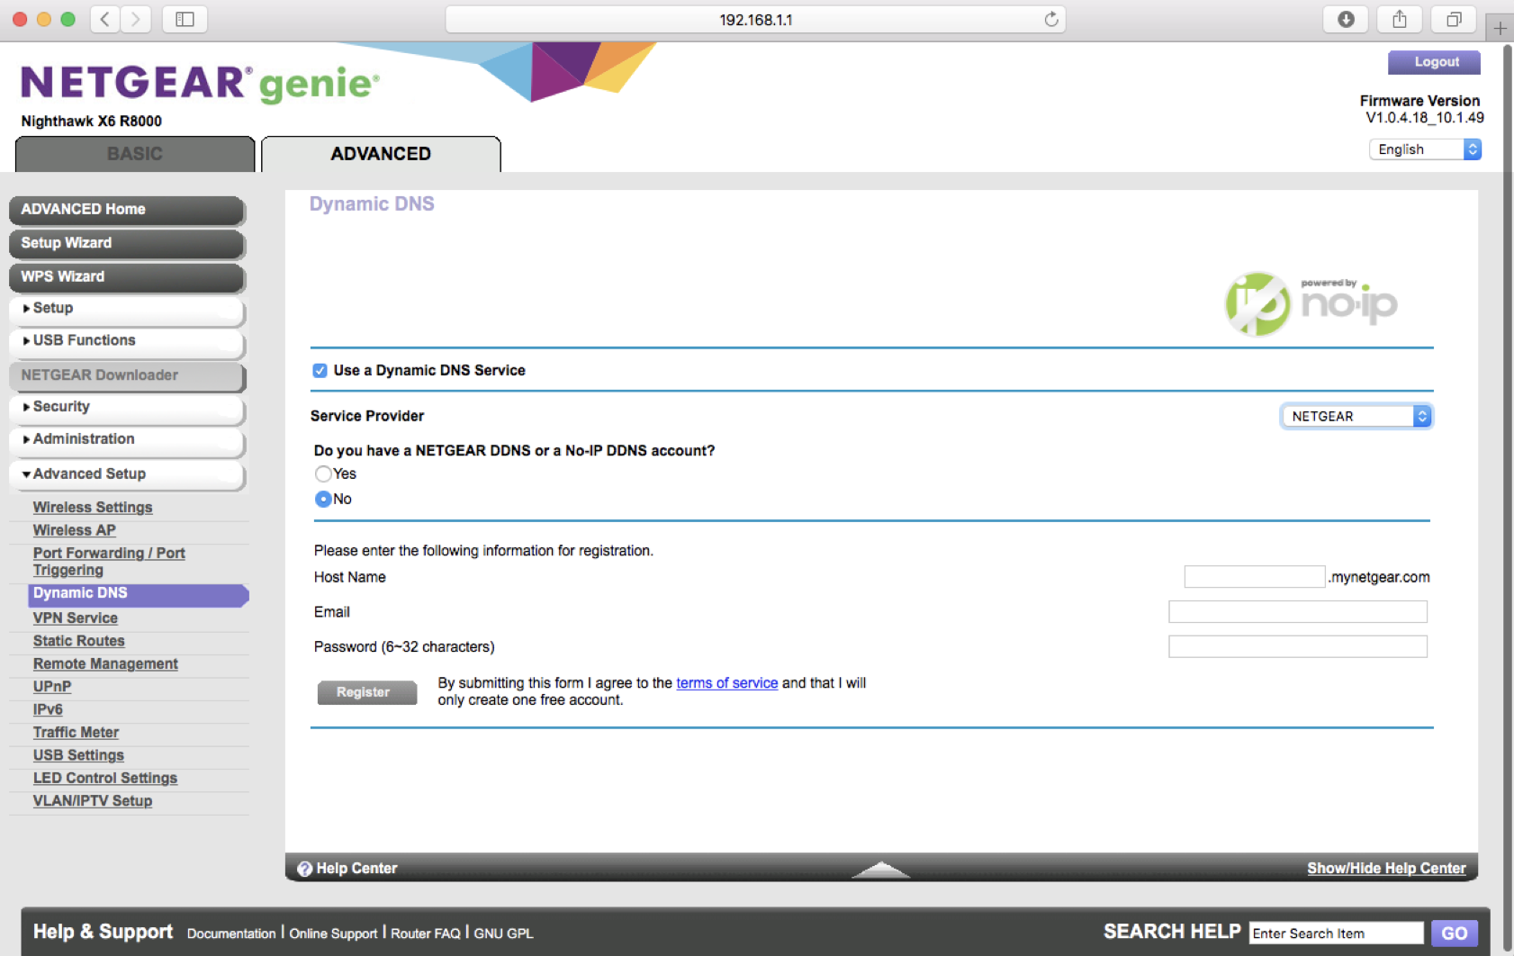
Task: Click the Safari share icon
Action: [x=1400, y=19]
